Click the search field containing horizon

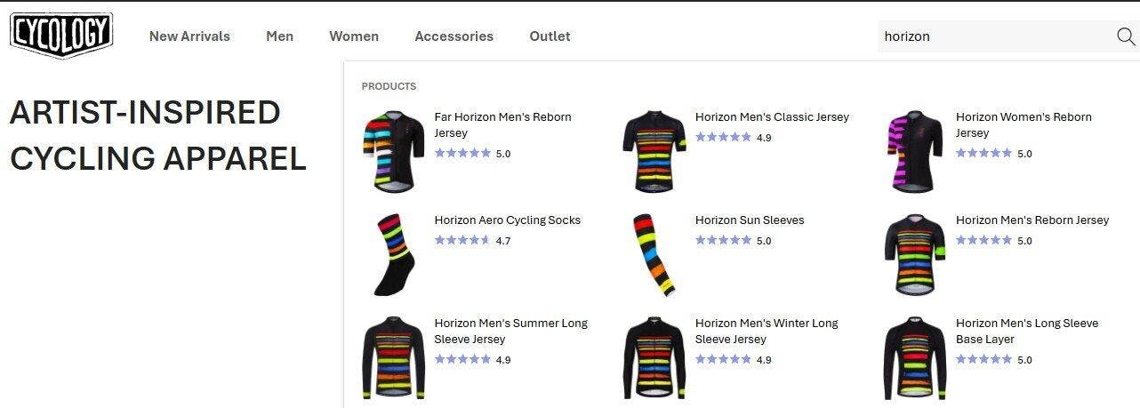(x=996, y=36)
